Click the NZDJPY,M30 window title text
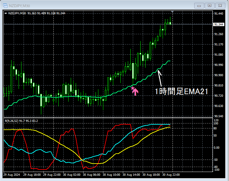This screenshot has height=181, width=229. pyautogui.click(x=20, y=6)
